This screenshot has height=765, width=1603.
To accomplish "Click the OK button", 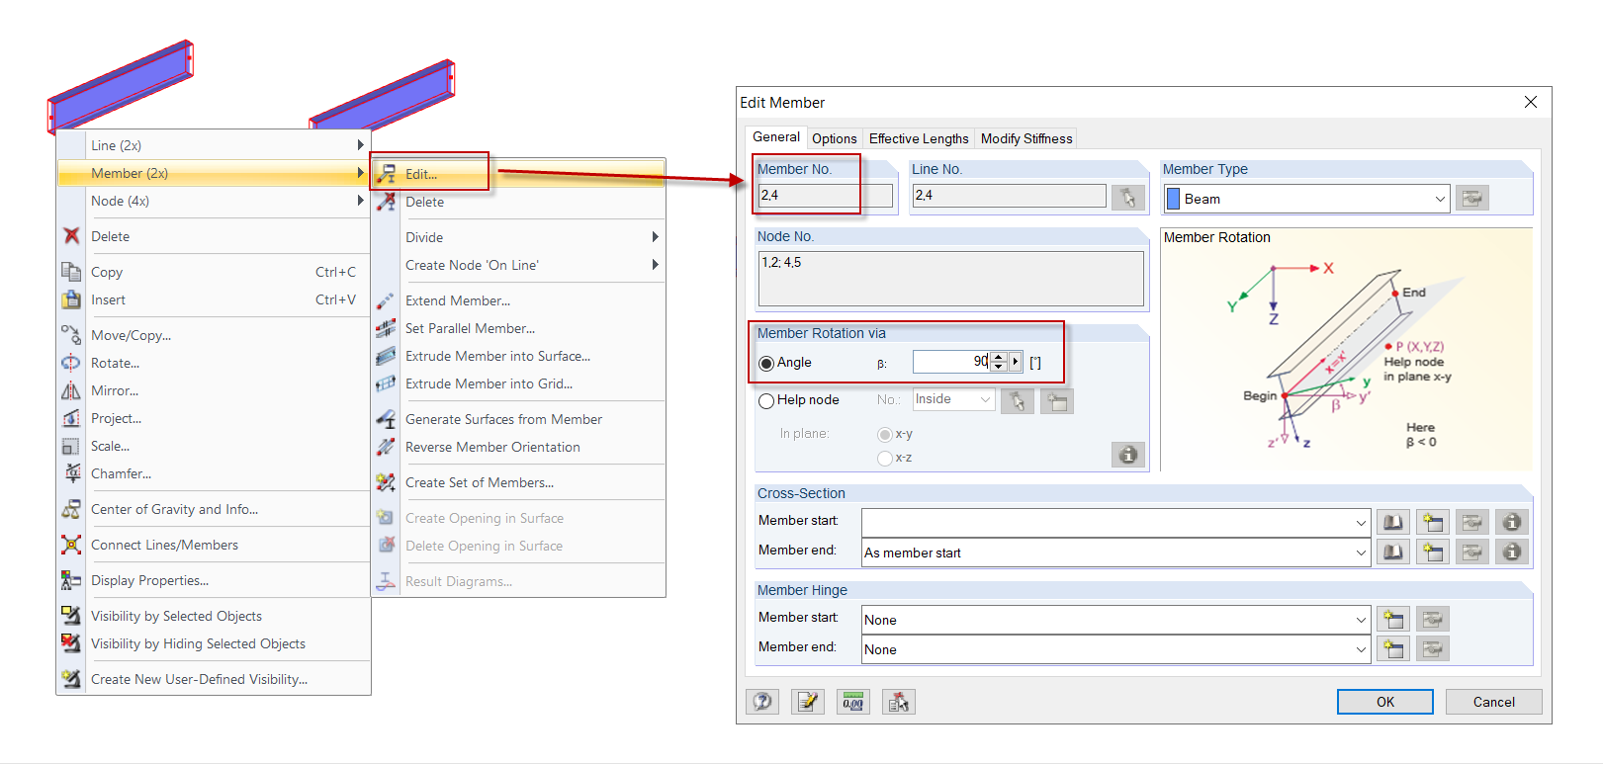I will coord(1384,702).
